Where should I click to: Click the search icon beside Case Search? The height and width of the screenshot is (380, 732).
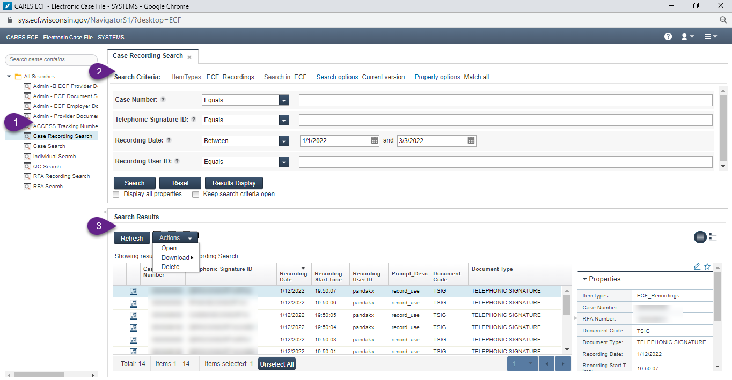pos(27,146)
